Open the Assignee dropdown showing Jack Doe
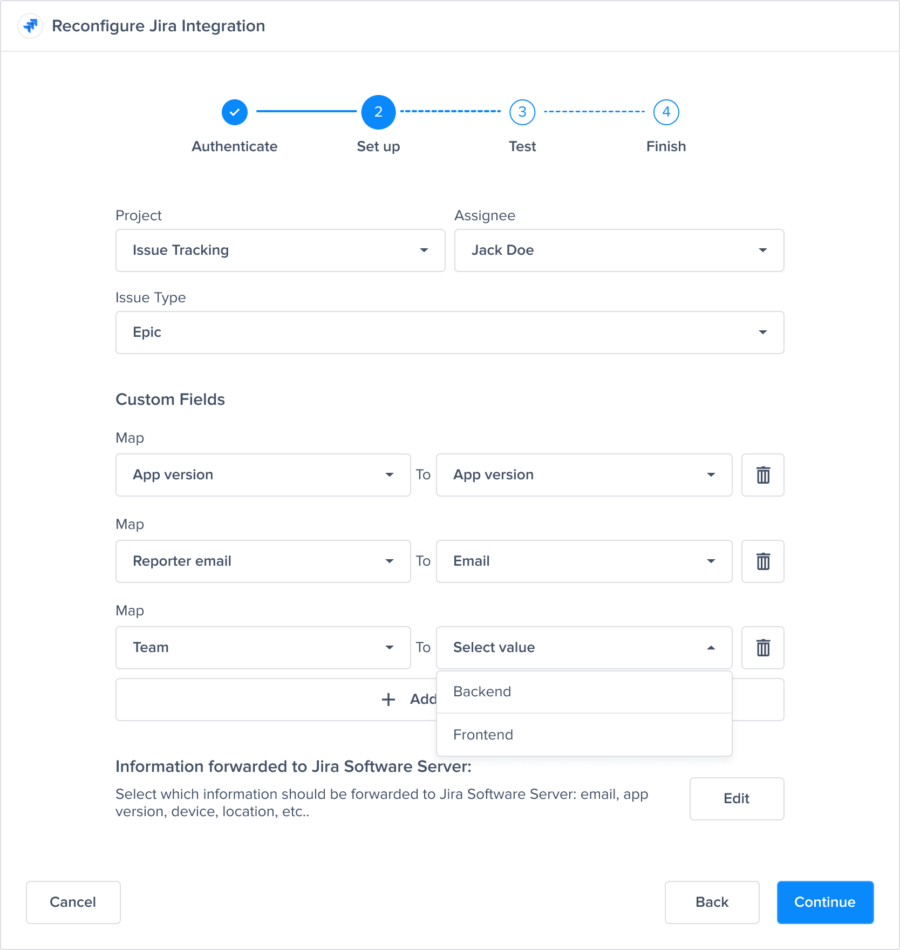Image resolution: width=900 pixels, height=950 pixels. pos(619,250)
